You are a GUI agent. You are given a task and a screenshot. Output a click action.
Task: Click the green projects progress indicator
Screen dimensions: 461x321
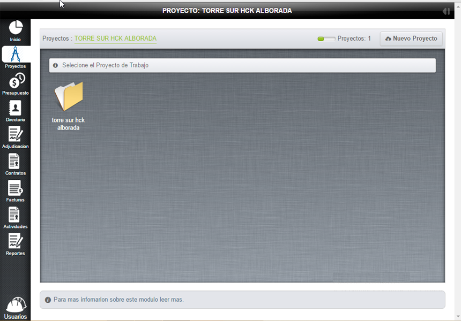[x=326, y=39]
